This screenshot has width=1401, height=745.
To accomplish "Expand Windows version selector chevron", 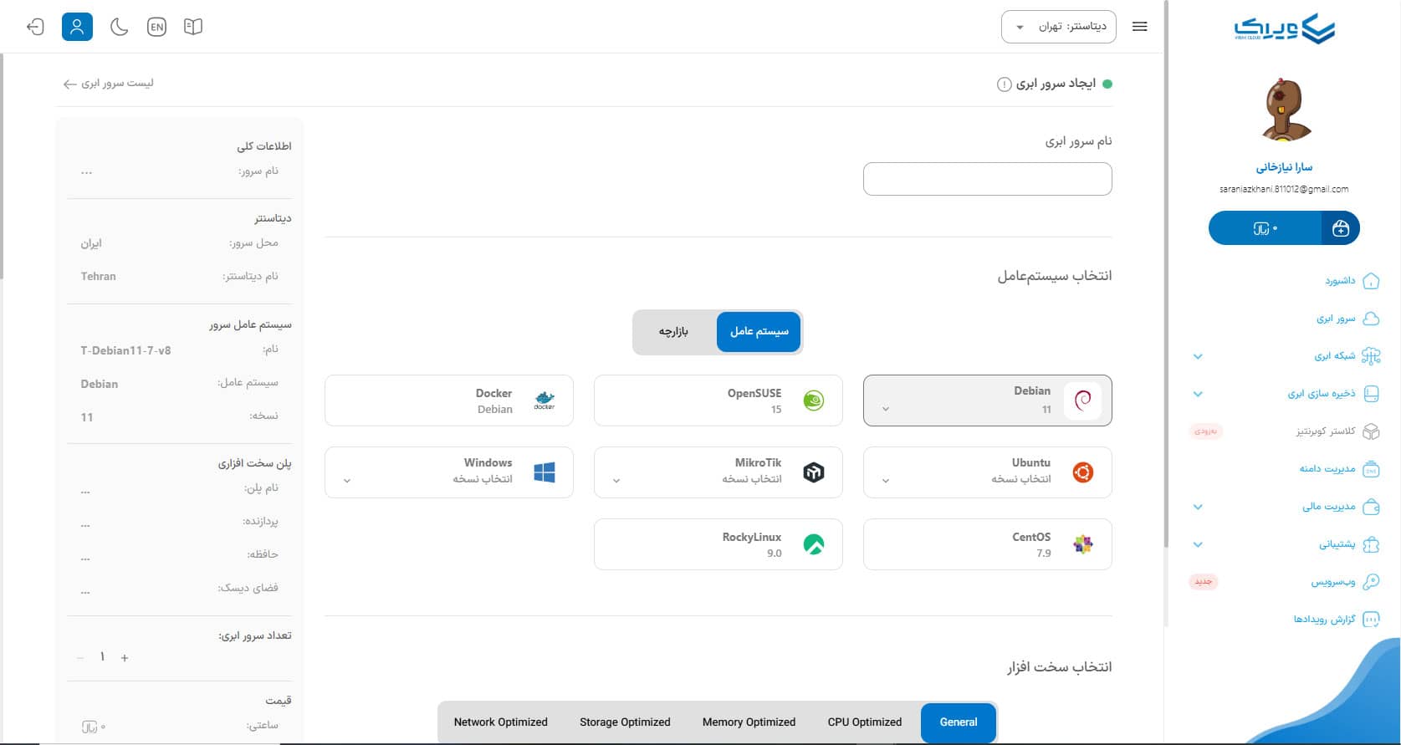I will [347, 481].
